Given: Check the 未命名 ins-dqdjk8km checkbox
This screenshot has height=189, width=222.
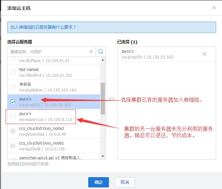Looking at the screenshot, I should pyautogui.click(x=13, y=87).
